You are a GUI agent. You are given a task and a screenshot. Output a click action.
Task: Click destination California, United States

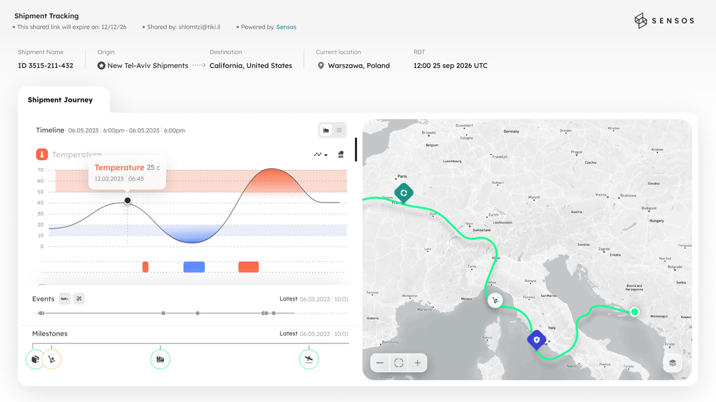click(x=251, y=66)
